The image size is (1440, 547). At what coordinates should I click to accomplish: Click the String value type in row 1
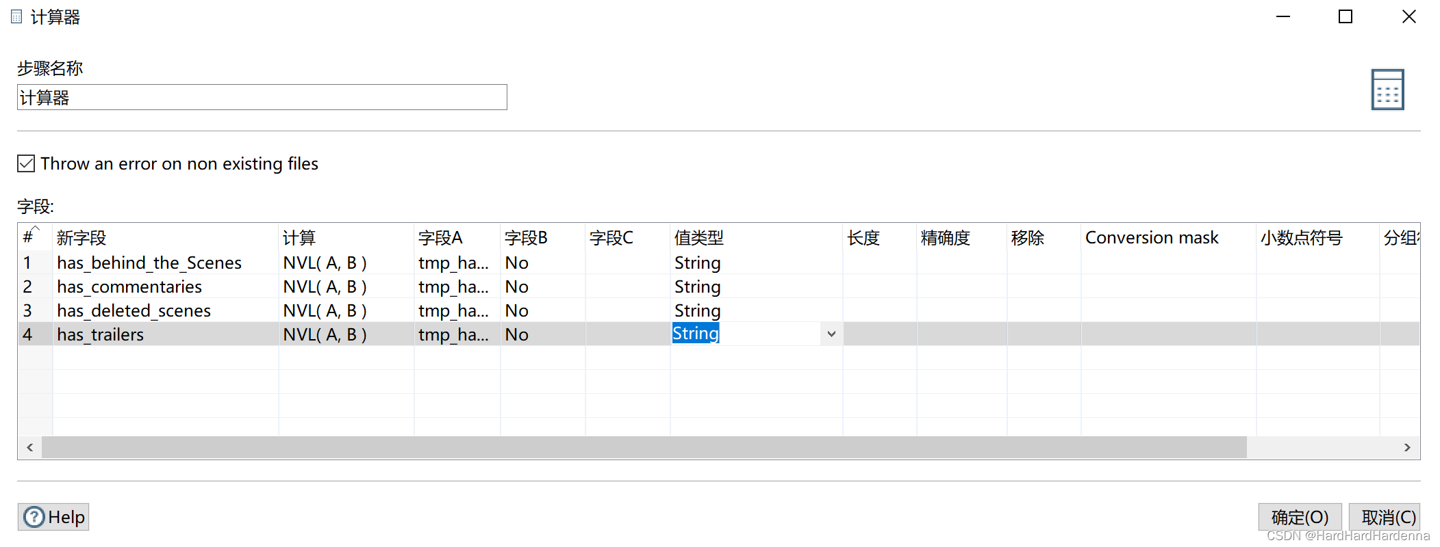coord(757,263)
